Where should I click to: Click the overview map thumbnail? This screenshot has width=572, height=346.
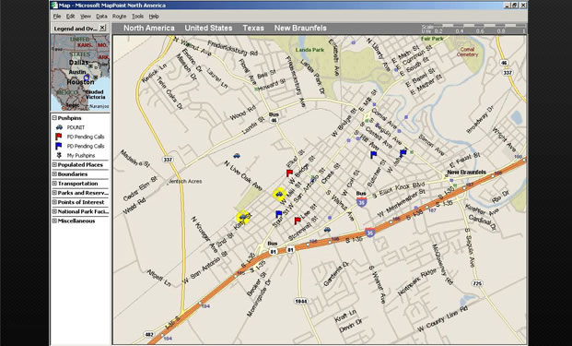(x=80, y=73)
